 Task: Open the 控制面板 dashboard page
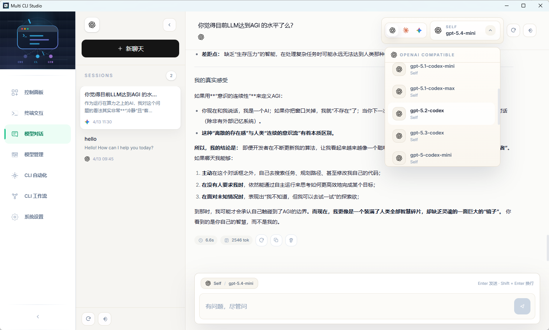click(x=37, y=92)
